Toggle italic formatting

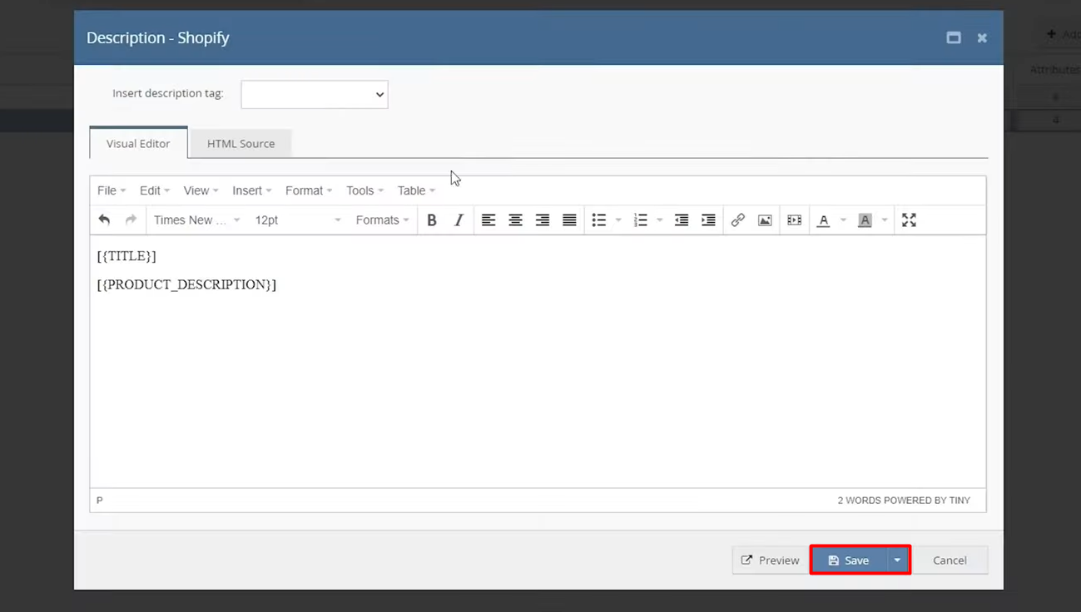(x=459, y=220)
